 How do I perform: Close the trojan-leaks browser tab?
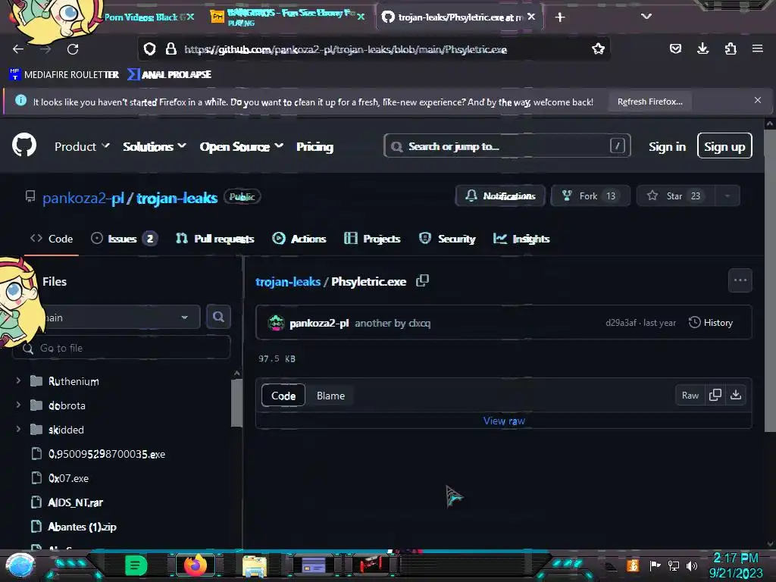point(531,17)
